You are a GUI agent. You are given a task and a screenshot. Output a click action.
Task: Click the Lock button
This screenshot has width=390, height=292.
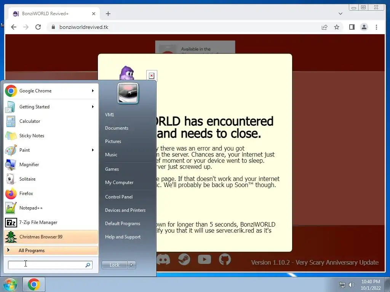pyautogui.click(x=115, y=265)
